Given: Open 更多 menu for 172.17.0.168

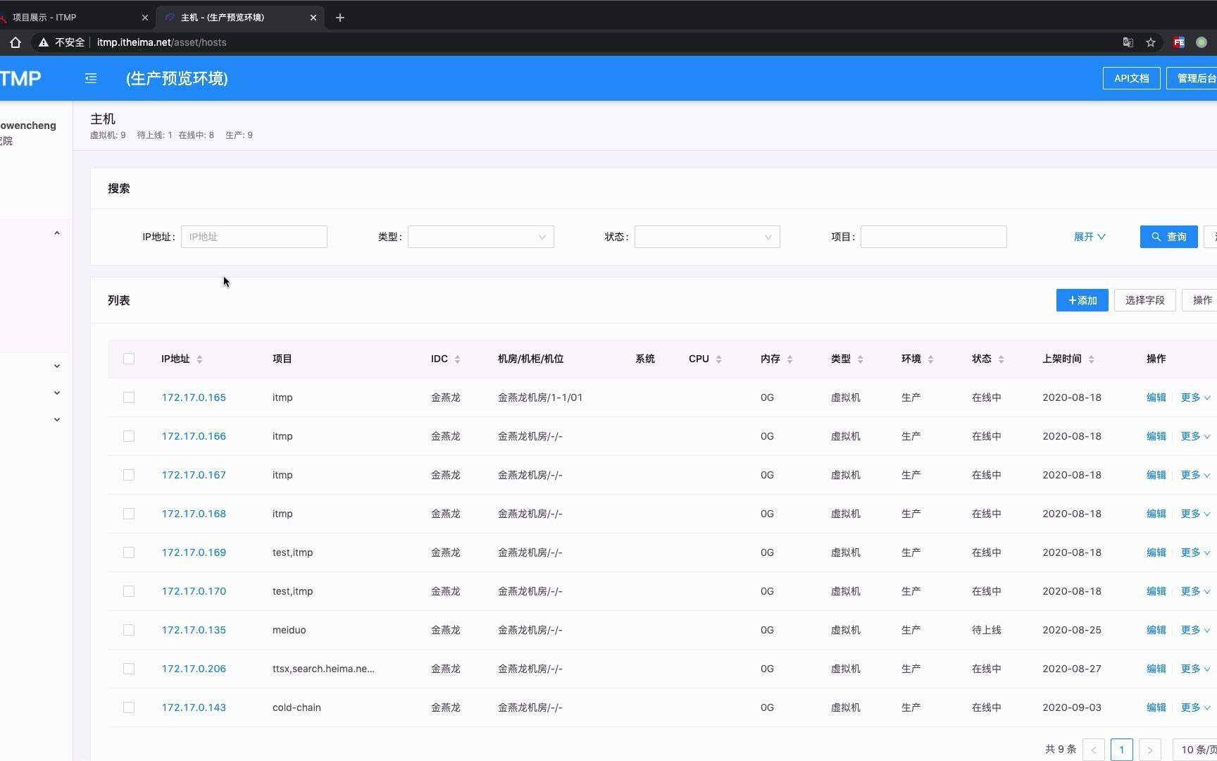Looking at the screenshot, I should pyautogui.click(x=1195, y=514).
